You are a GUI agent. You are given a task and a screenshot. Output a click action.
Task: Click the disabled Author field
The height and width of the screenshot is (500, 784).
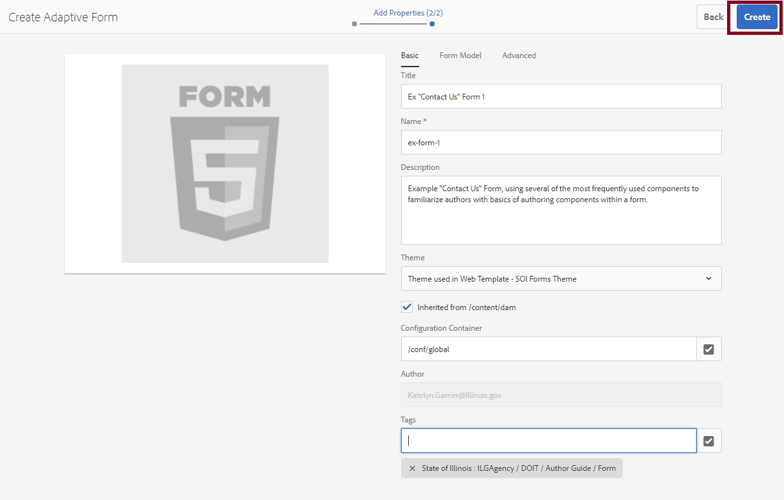pos(561,395)
